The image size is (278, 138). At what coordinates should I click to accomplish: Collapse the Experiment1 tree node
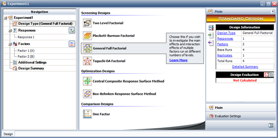click(5, 18)
